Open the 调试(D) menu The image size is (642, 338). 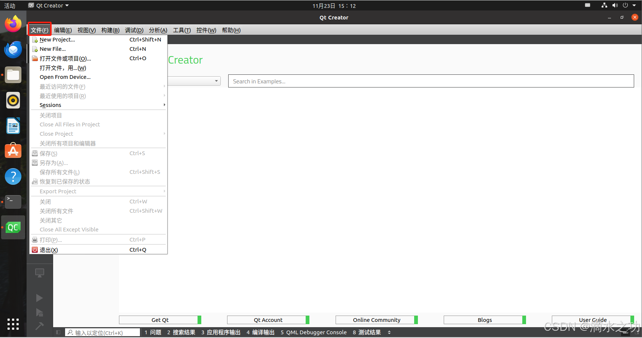pyautogui.click(x=134, y=30)
